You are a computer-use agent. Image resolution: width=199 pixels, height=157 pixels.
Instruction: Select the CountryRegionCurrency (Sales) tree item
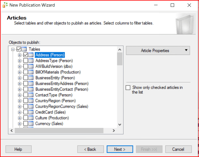coord(61,106)
